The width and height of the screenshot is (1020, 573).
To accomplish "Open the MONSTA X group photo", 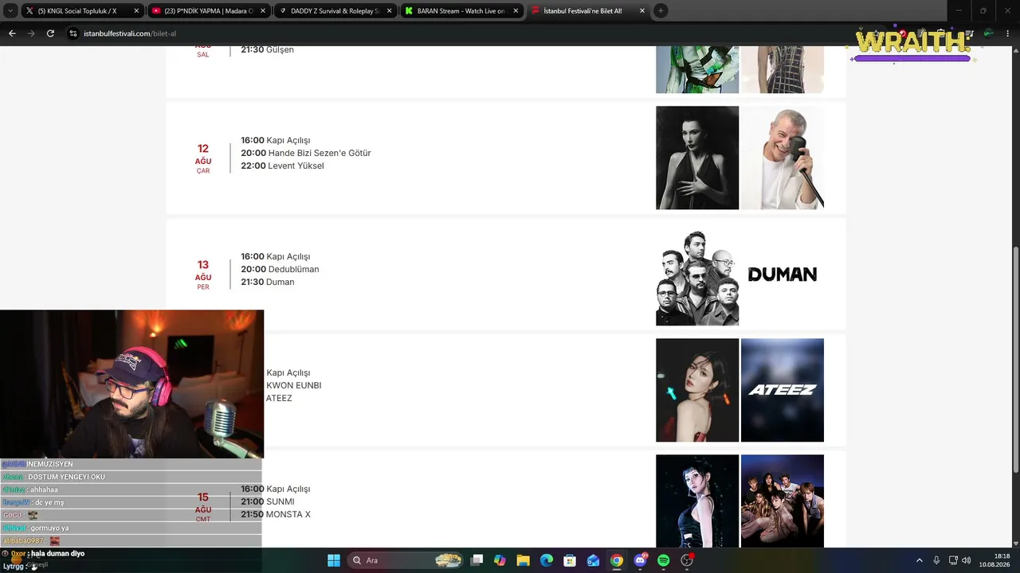I will point(783,501).
